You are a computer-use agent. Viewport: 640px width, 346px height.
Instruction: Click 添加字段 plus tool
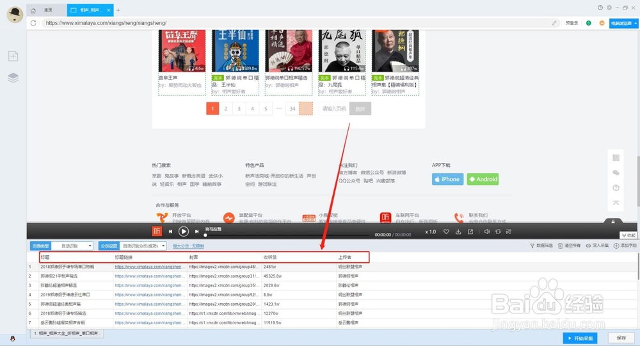(625, 246)
